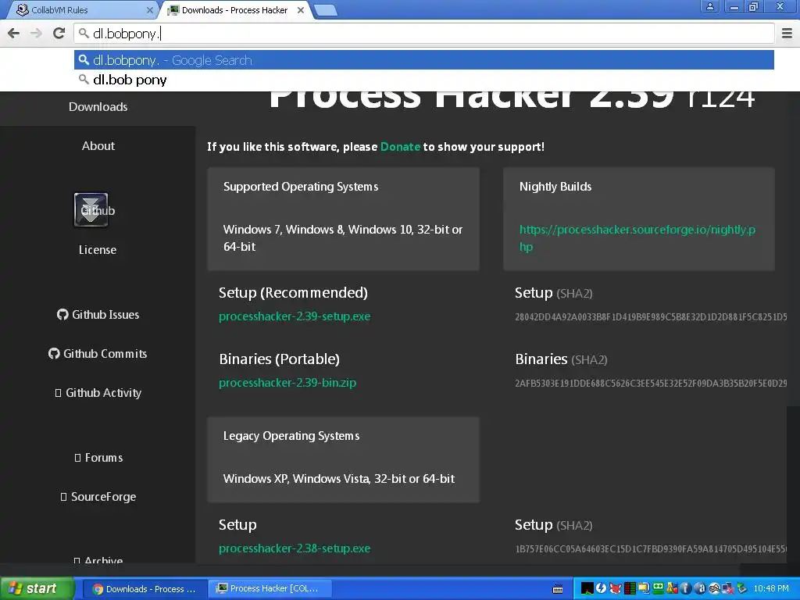Click the people/profile icon in title bar

tap(709, 6)
